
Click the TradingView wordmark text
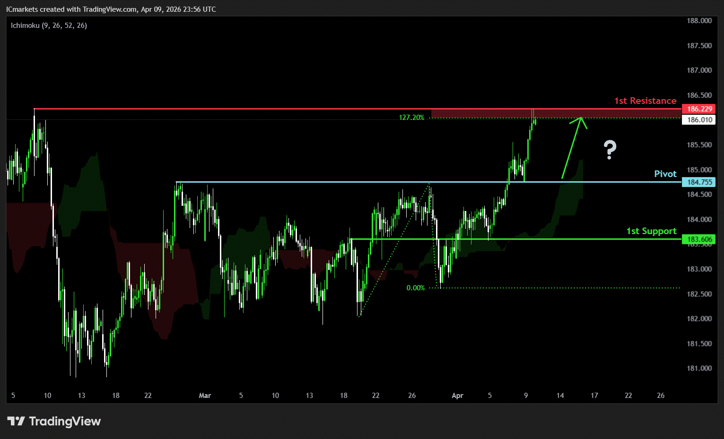(x=65, y=421)
